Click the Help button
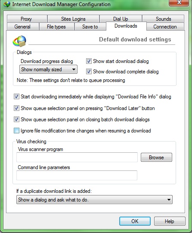Image resolution: width=192 pixels, height=233 pixels. tap(170, 221)
